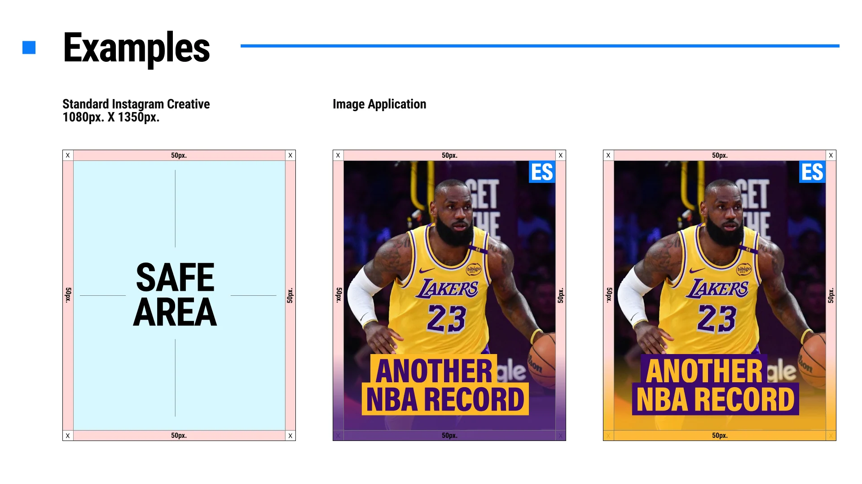Click the purple 'NBA RECORD' headline block on the yellow creative

[x=716, y=399]
